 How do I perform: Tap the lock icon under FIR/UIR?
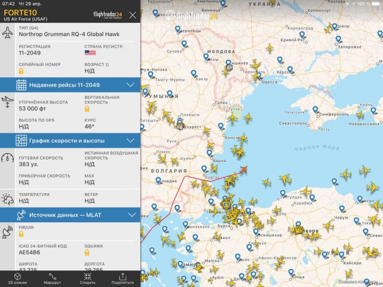pos(22,234)
